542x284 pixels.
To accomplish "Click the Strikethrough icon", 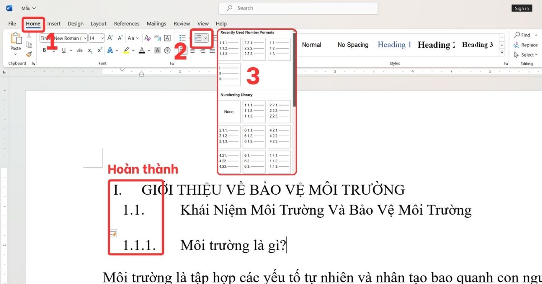I will tap(80, 50).
